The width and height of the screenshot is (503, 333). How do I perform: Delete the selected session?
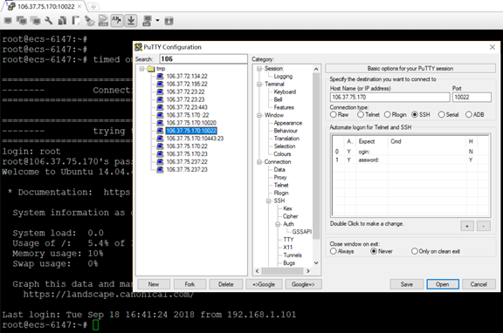[226, 284]
